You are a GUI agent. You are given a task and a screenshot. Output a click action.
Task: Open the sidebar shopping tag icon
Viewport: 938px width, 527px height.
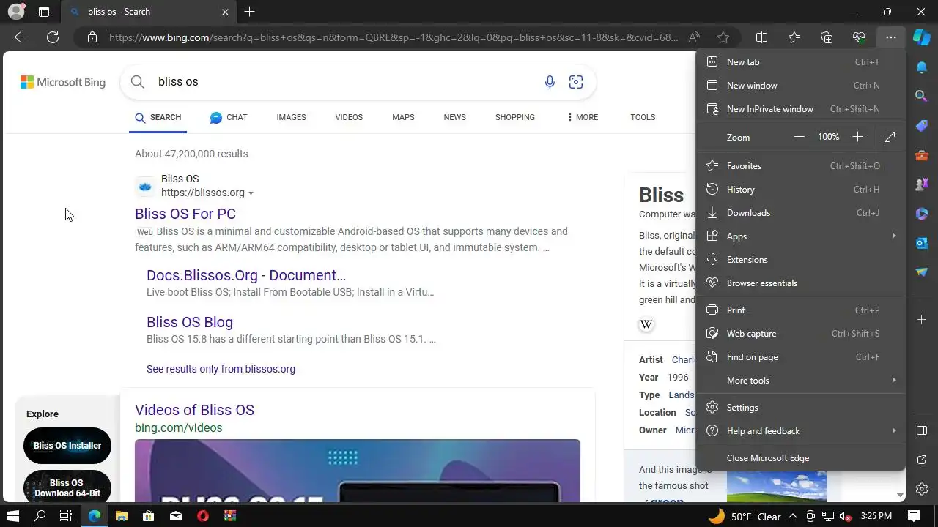click(922, 126)
